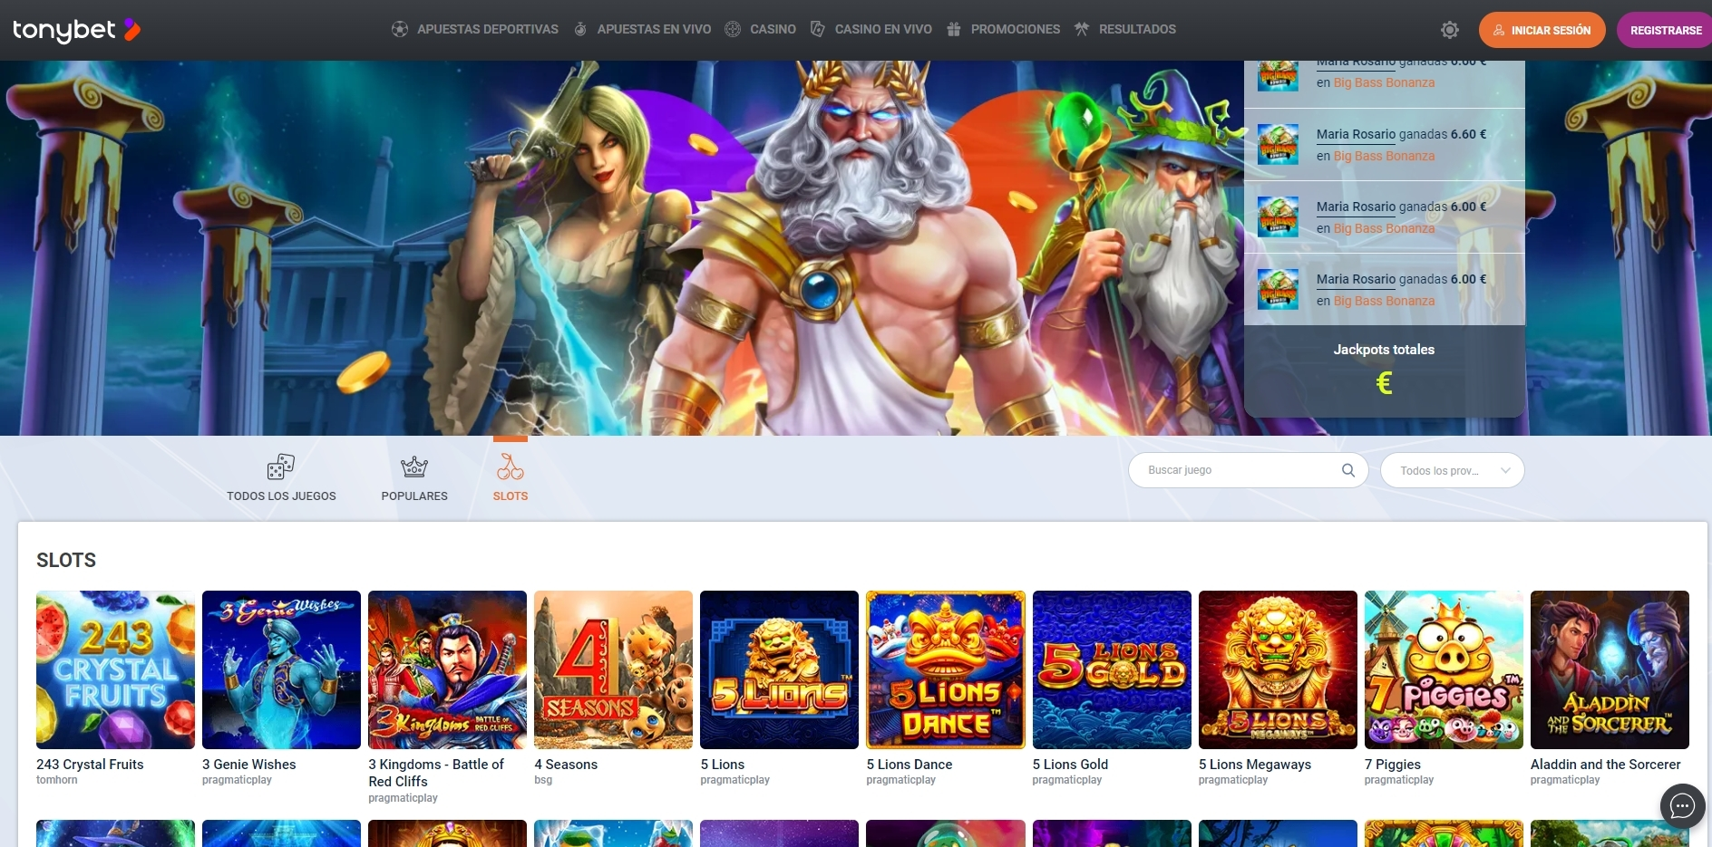The image size is (1712, 847).
Task: Click the crown icon for Populares
Action: 414,467
